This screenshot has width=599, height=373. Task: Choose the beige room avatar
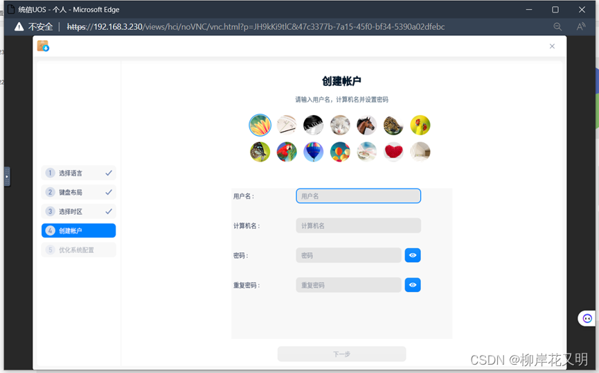point(420,152)
